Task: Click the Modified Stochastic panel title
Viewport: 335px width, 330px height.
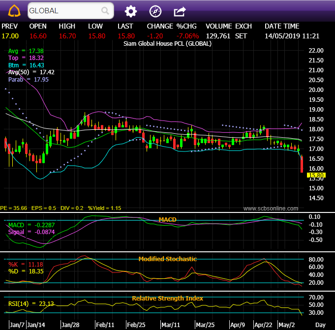Action: point(167,259)
